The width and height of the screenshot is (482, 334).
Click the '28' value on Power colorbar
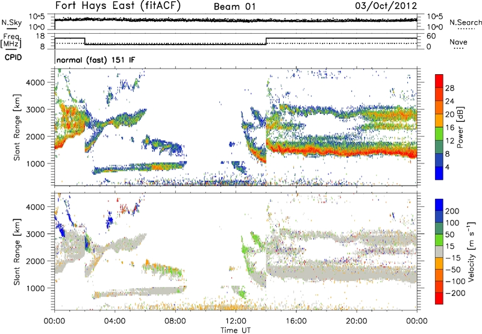click(449, 88)
